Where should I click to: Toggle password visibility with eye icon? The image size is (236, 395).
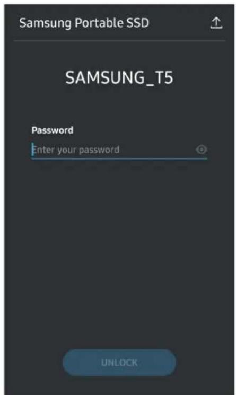201,150
